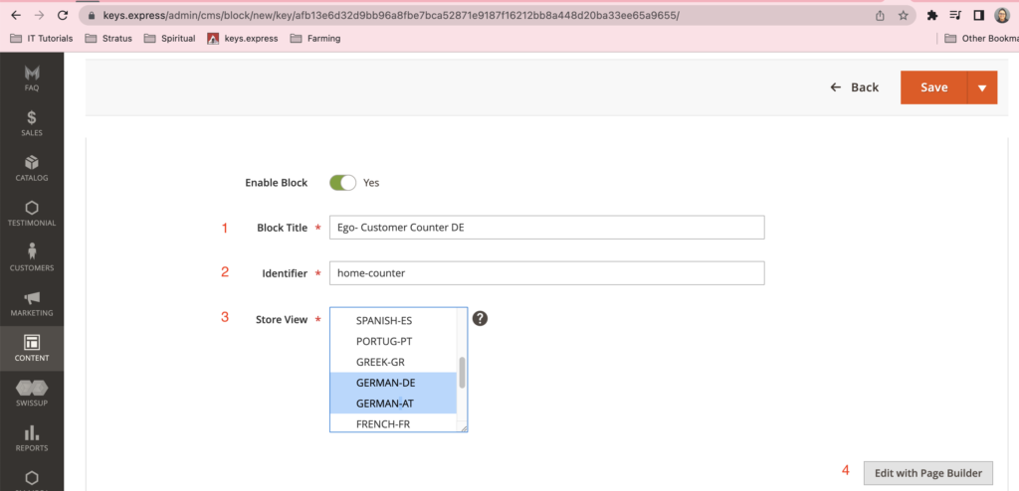The image size is (1019, 491).
Task: Open the Customers sidebar menu
Action: coord(32,256)
